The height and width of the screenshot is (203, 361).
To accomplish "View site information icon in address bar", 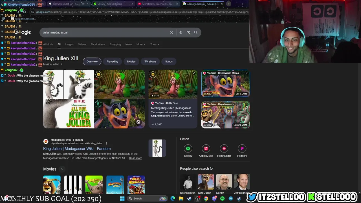I will pos(33,12).
